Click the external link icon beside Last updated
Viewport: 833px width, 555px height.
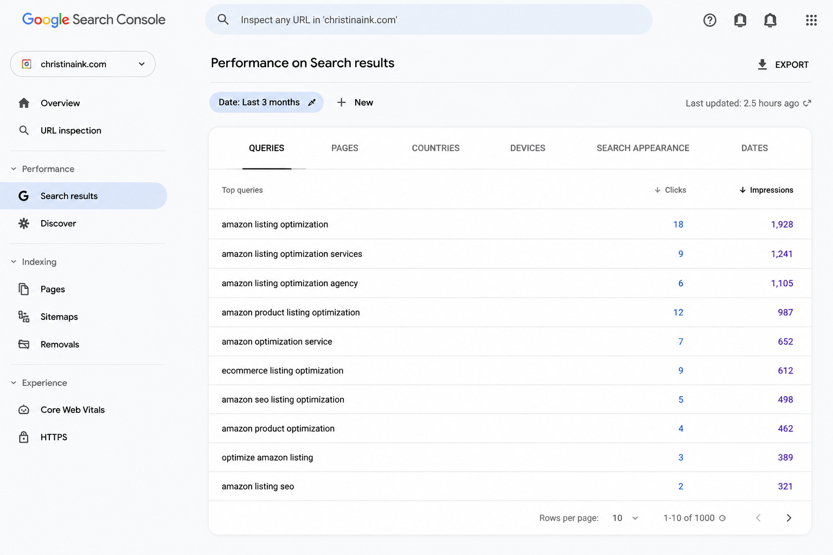pyautogui.click(x=807, y=103)
